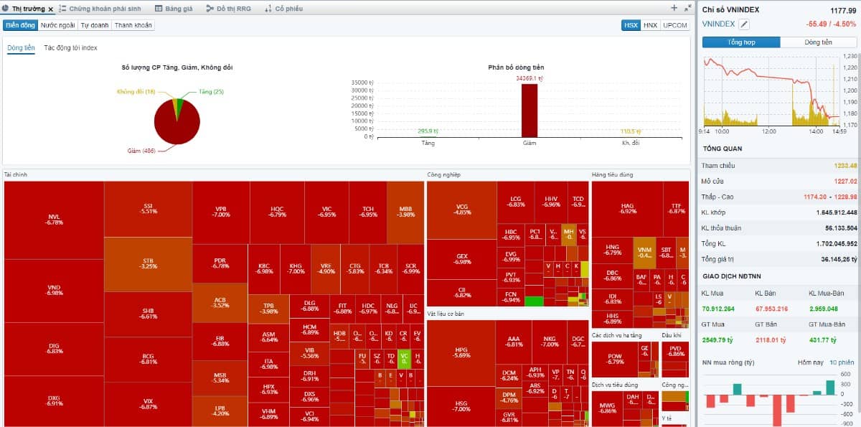Show the Dòng tiền index view
Screen dimensions: 861x427
tap(818, 42)
